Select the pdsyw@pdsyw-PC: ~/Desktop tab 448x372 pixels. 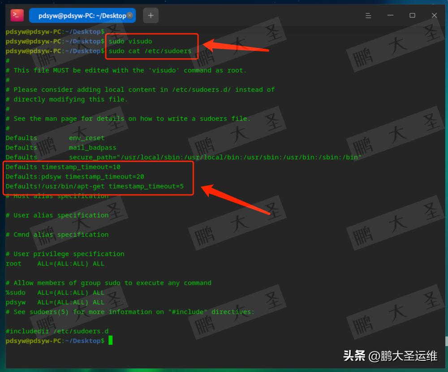tap(82, 15)
